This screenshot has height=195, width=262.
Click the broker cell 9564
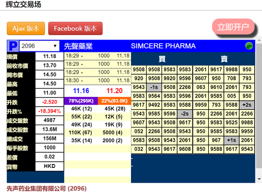[154, 96]
